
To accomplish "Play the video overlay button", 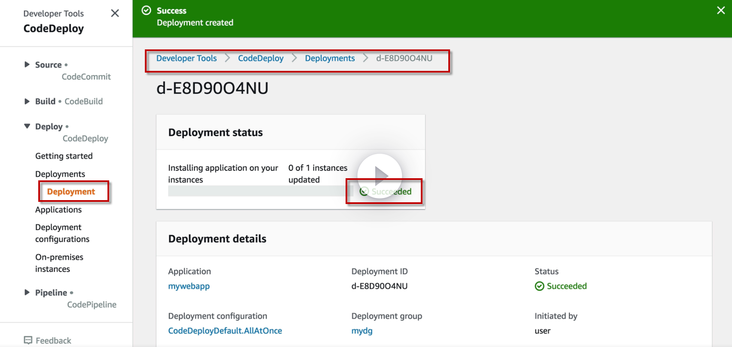I will pyautogui.click(x=380, y=176).
